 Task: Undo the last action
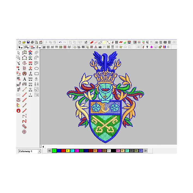point(60,42)
